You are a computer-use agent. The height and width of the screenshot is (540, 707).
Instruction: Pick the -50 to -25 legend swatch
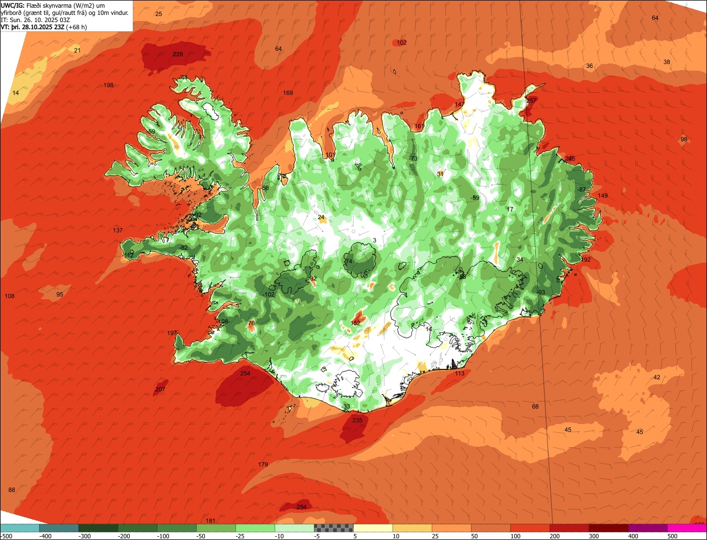click(x=216, y=527)
